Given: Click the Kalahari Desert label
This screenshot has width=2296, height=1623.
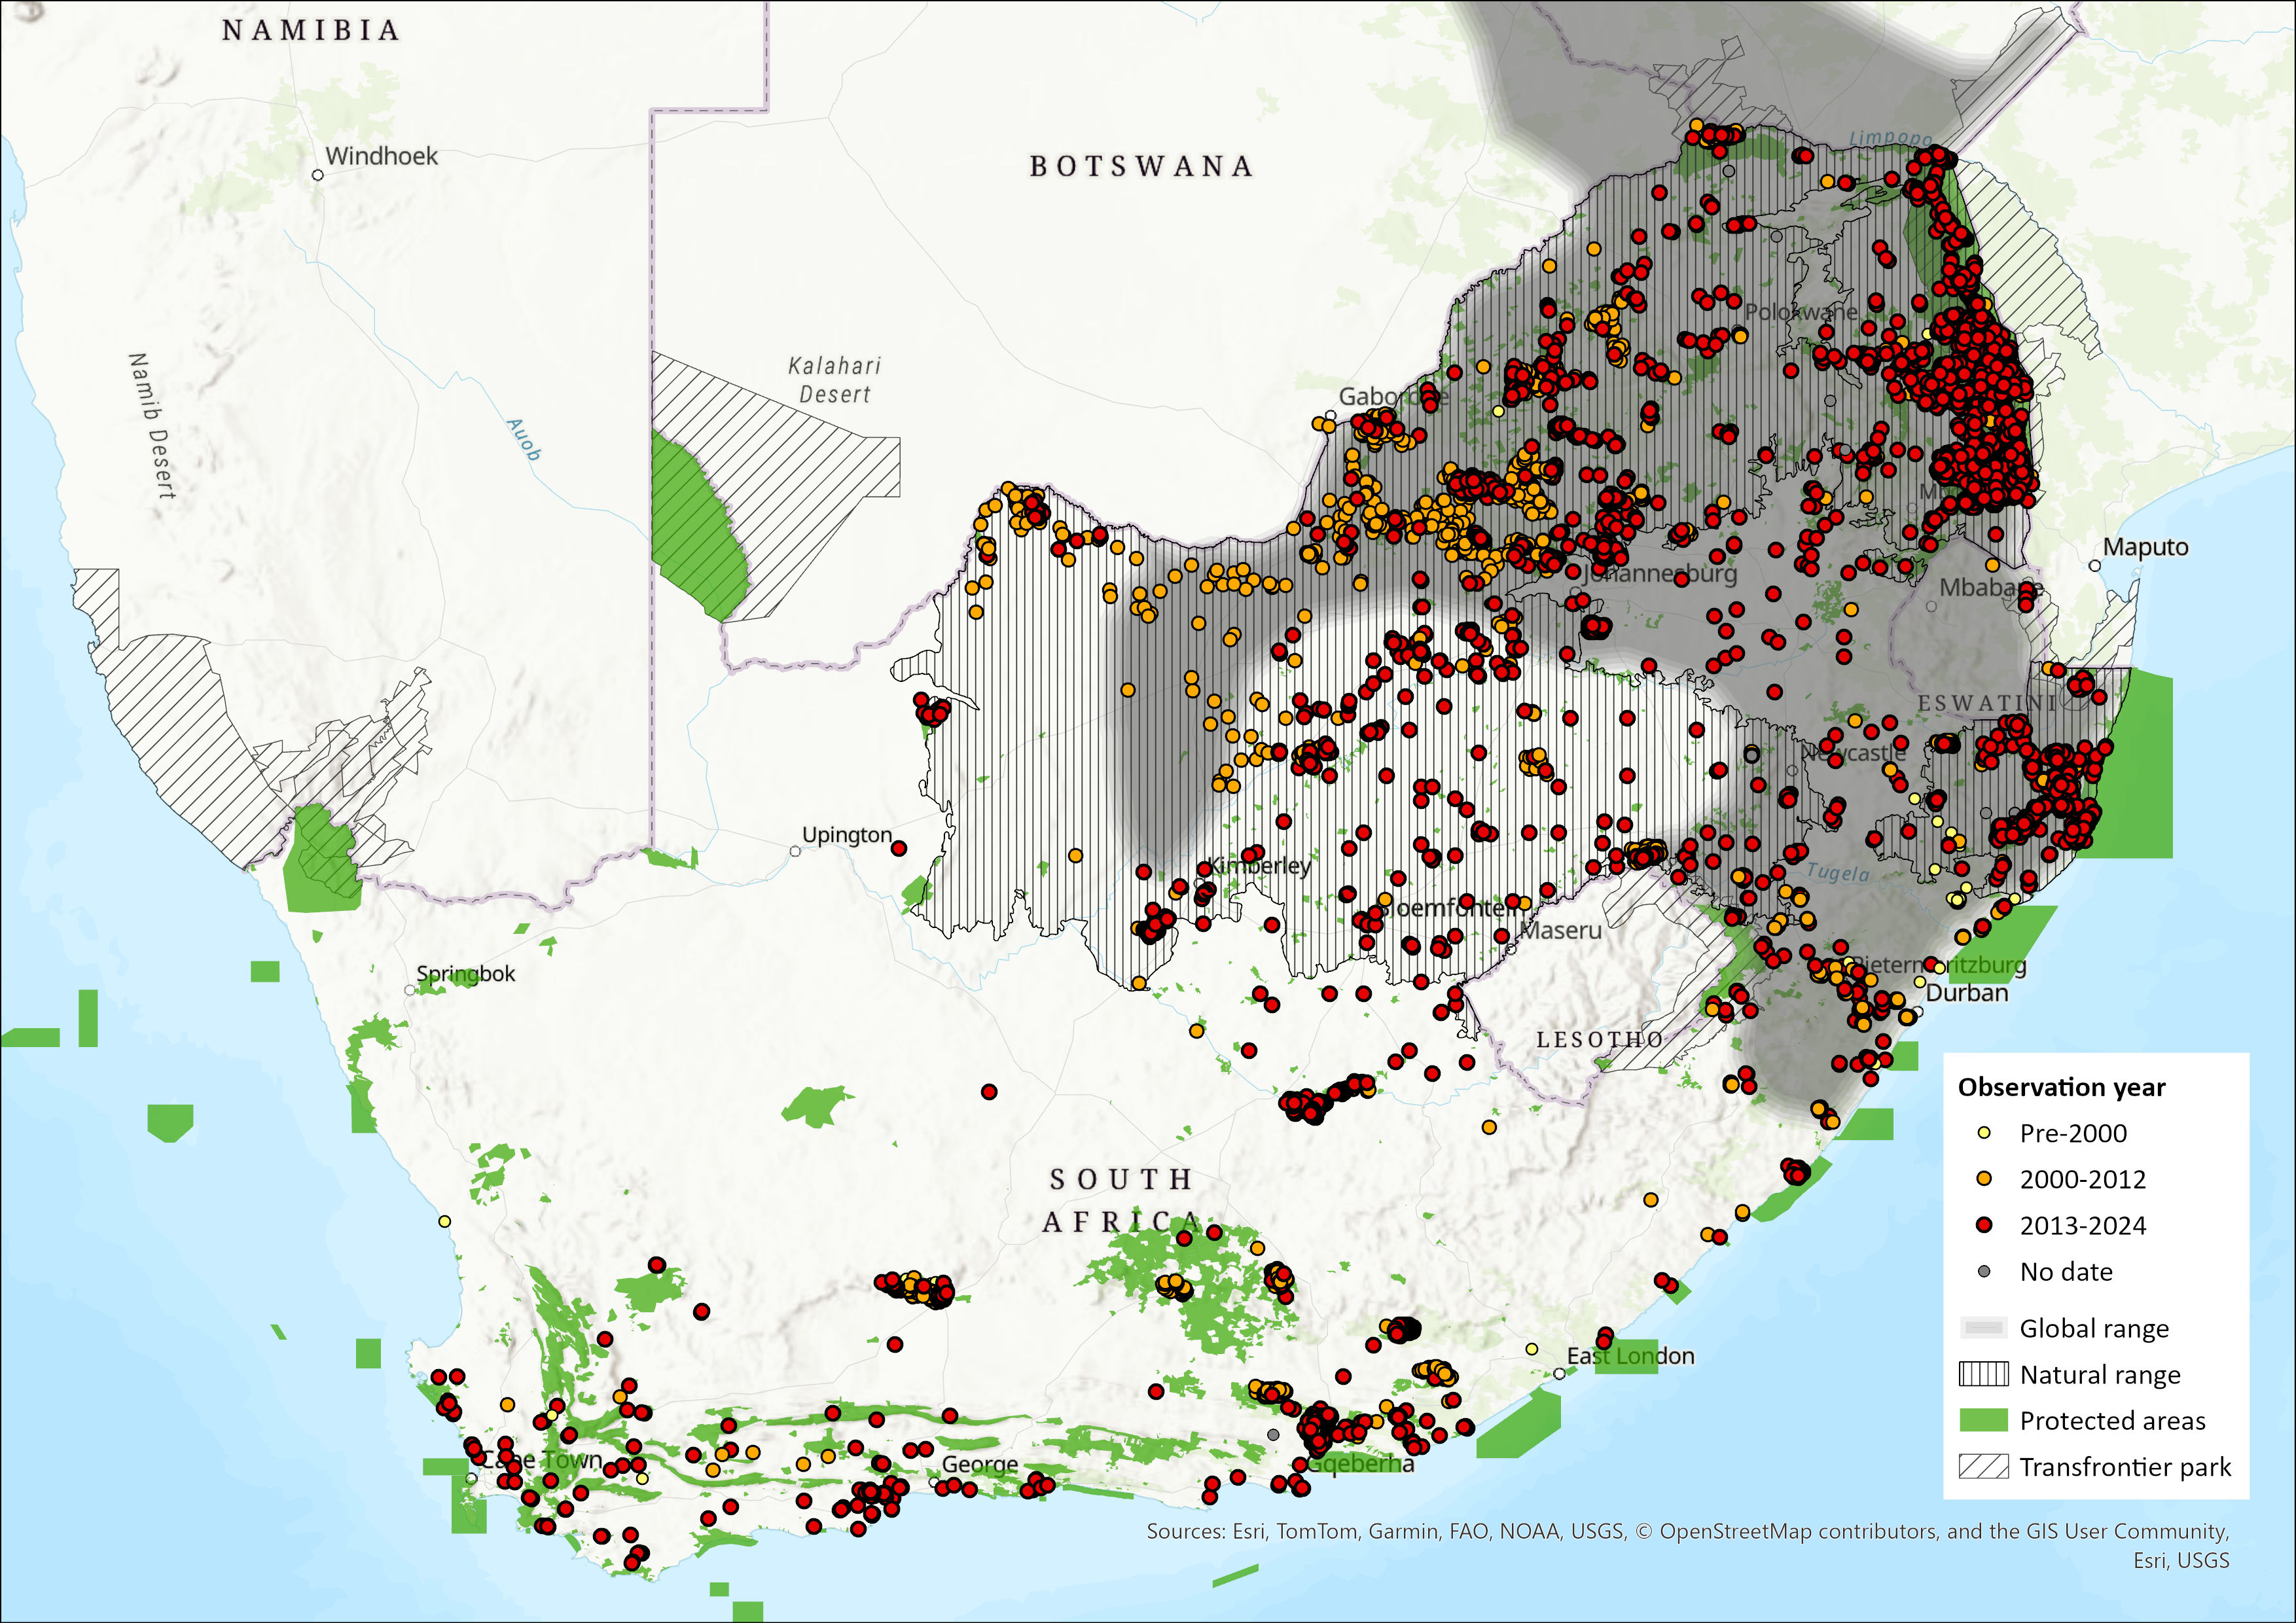Looking at the screenshot, I should [835, 380].
